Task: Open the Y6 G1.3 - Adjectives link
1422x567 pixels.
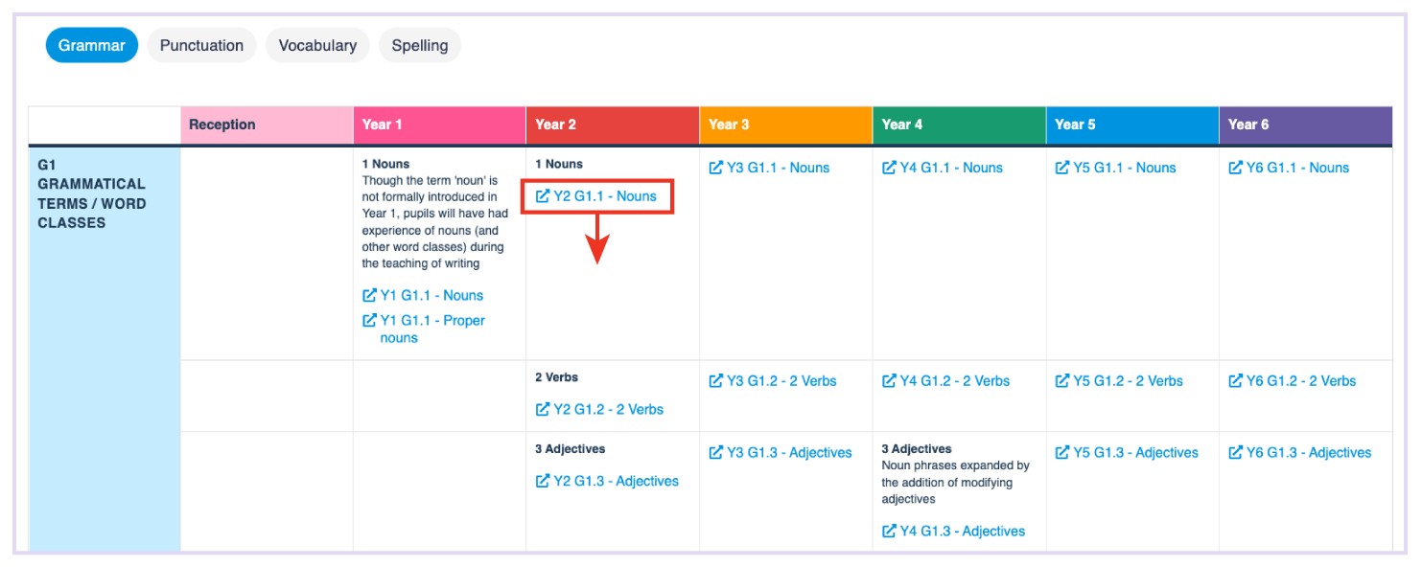Action: tap(1308, 453)
